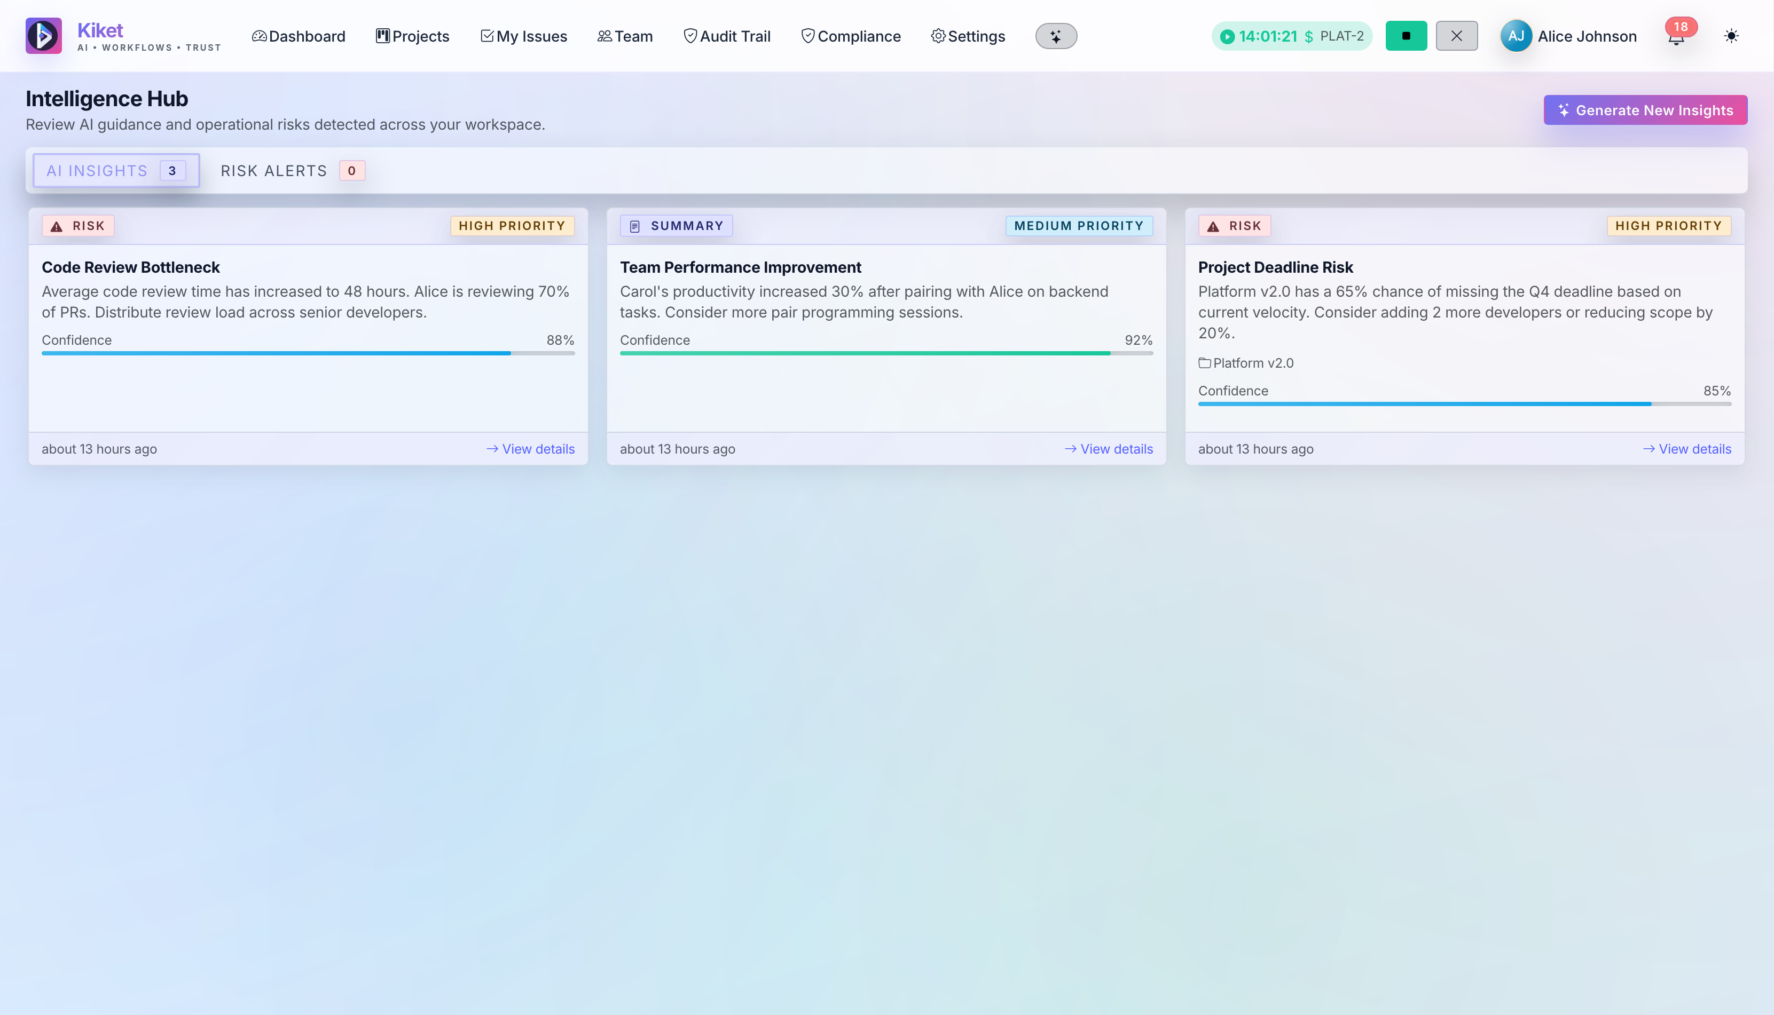The width and height of the screenshot is (1774, 1015).
Task: Stop the running time tracker
Action: pos(1406,36)
